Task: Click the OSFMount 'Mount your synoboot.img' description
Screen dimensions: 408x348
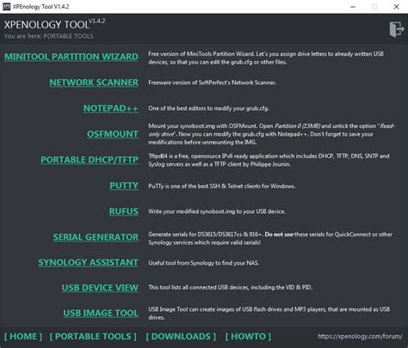Action: click(271, 134)
